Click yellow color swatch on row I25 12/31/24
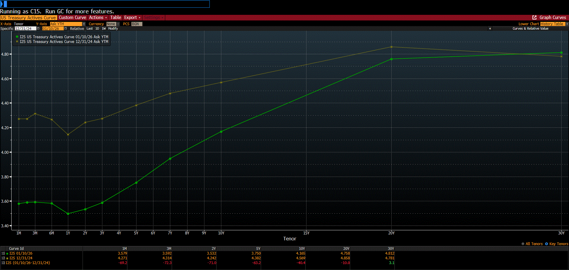 7,258
